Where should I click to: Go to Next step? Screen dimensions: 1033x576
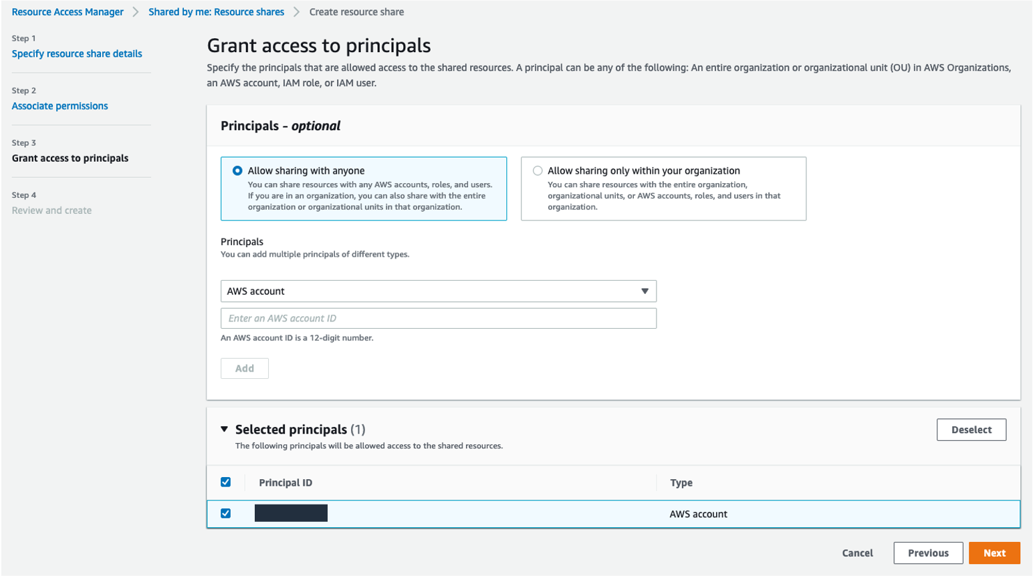coord(994,553)
